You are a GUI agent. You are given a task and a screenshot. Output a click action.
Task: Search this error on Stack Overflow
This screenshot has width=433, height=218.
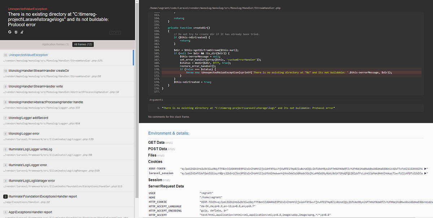(x=22, y=32)
